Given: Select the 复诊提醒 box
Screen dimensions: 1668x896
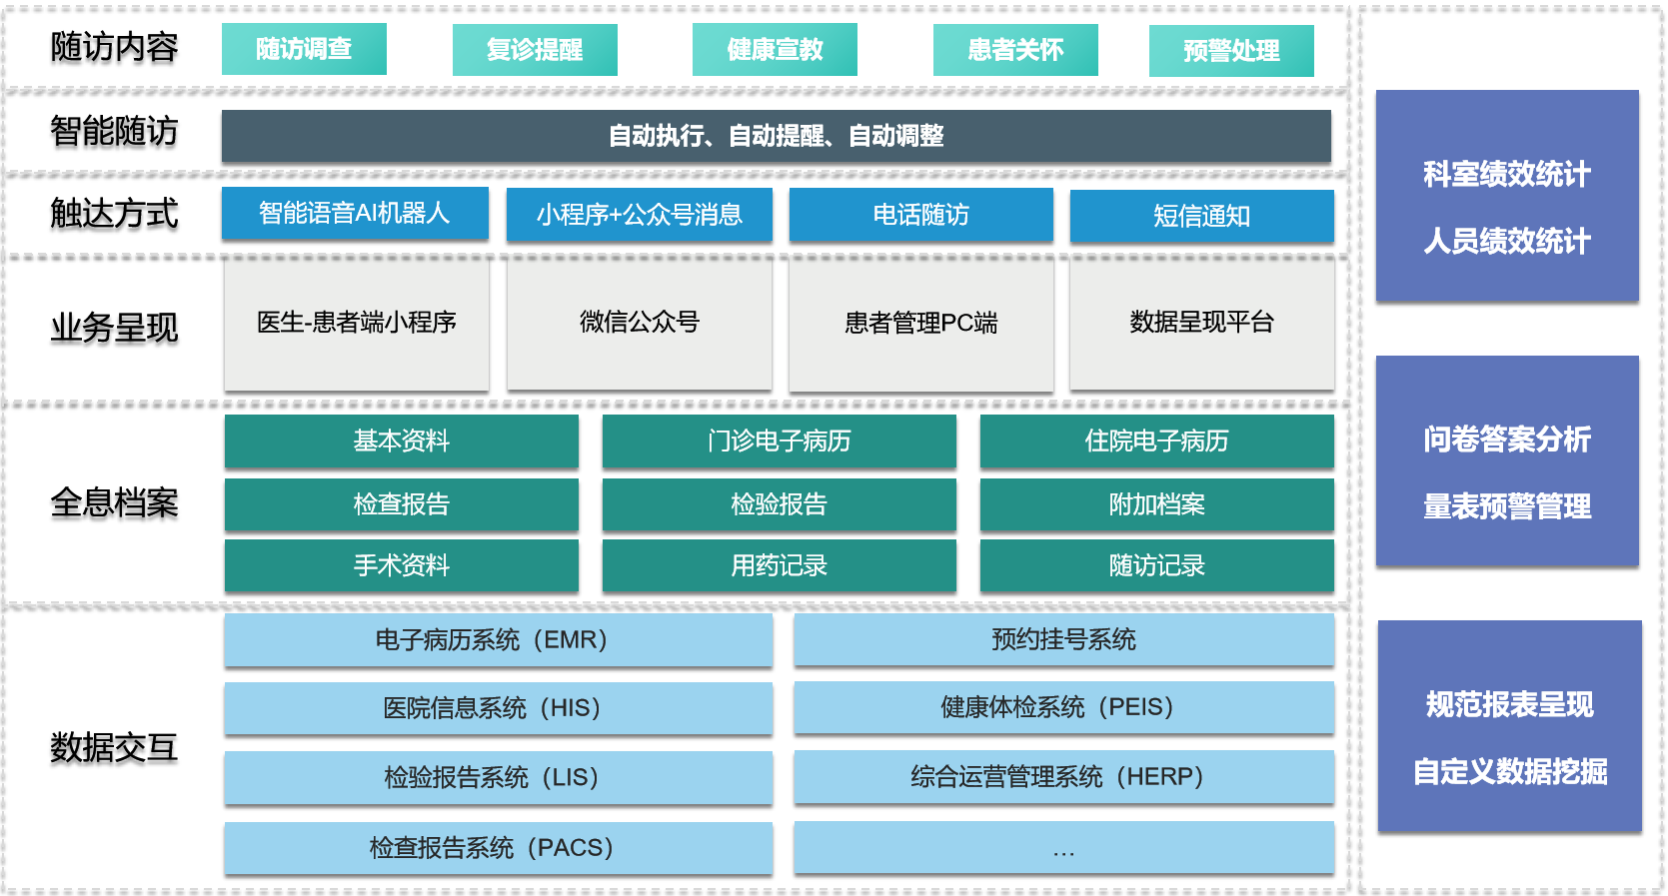Looking at the screenshot, I should tap(535, 50).
